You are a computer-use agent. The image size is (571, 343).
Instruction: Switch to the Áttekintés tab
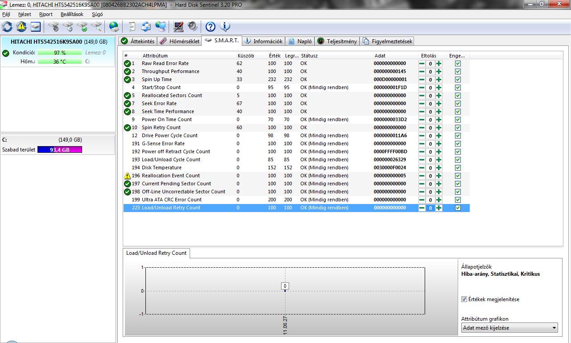137,41
